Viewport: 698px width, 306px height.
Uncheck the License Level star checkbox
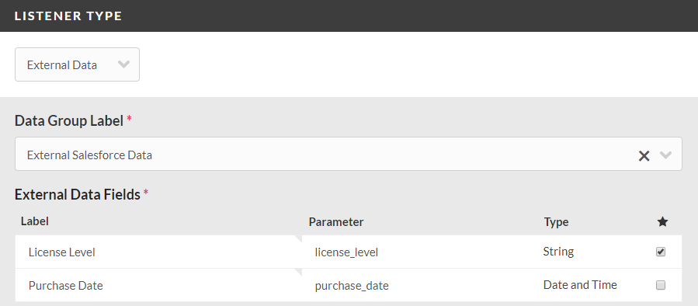661,252
